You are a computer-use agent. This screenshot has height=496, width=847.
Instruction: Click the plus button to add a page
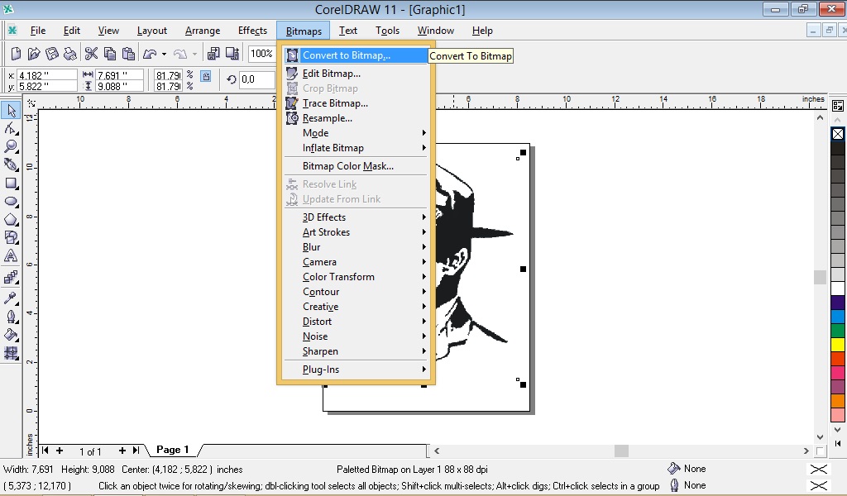click(x=58, y=451)
